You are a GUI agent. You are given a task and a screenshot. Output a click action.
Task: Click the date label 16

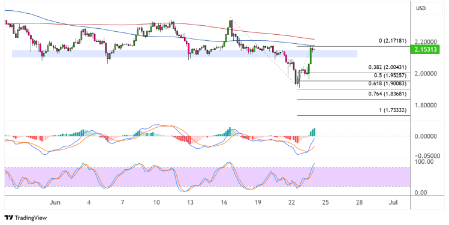tap(224, 203)
